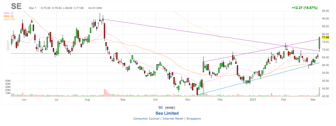The height and width of the screenshot is (126, 336).
Task: Select the 95.00 price axis label
Action: click(326, 11)
